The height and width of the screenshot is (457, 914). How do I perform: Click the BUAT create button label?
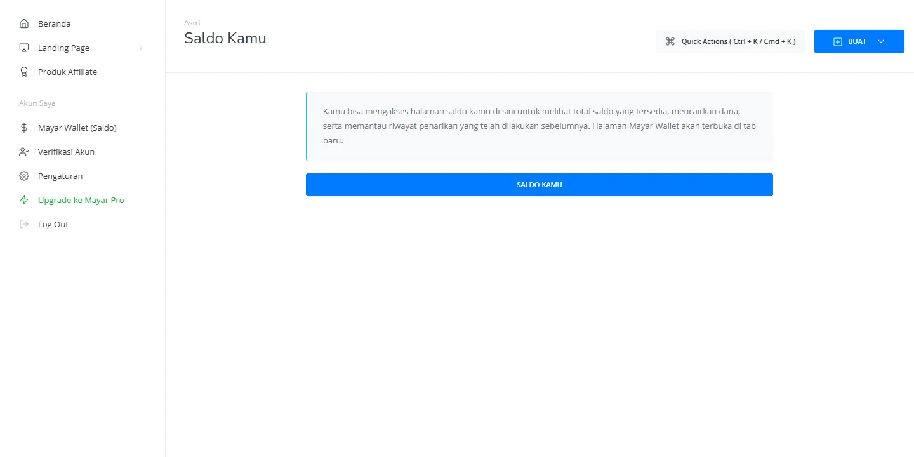coord(857,41)
